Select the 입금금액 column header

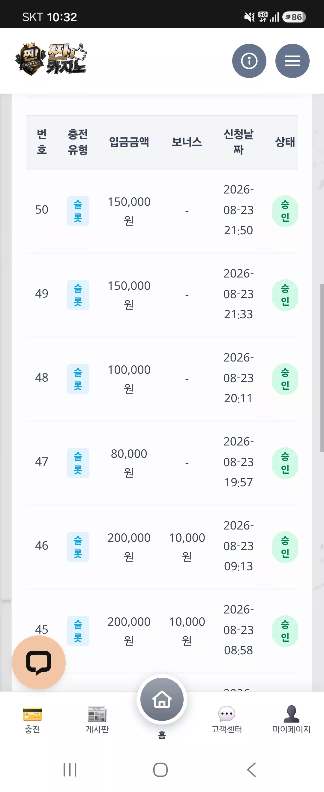coord(129,142)
